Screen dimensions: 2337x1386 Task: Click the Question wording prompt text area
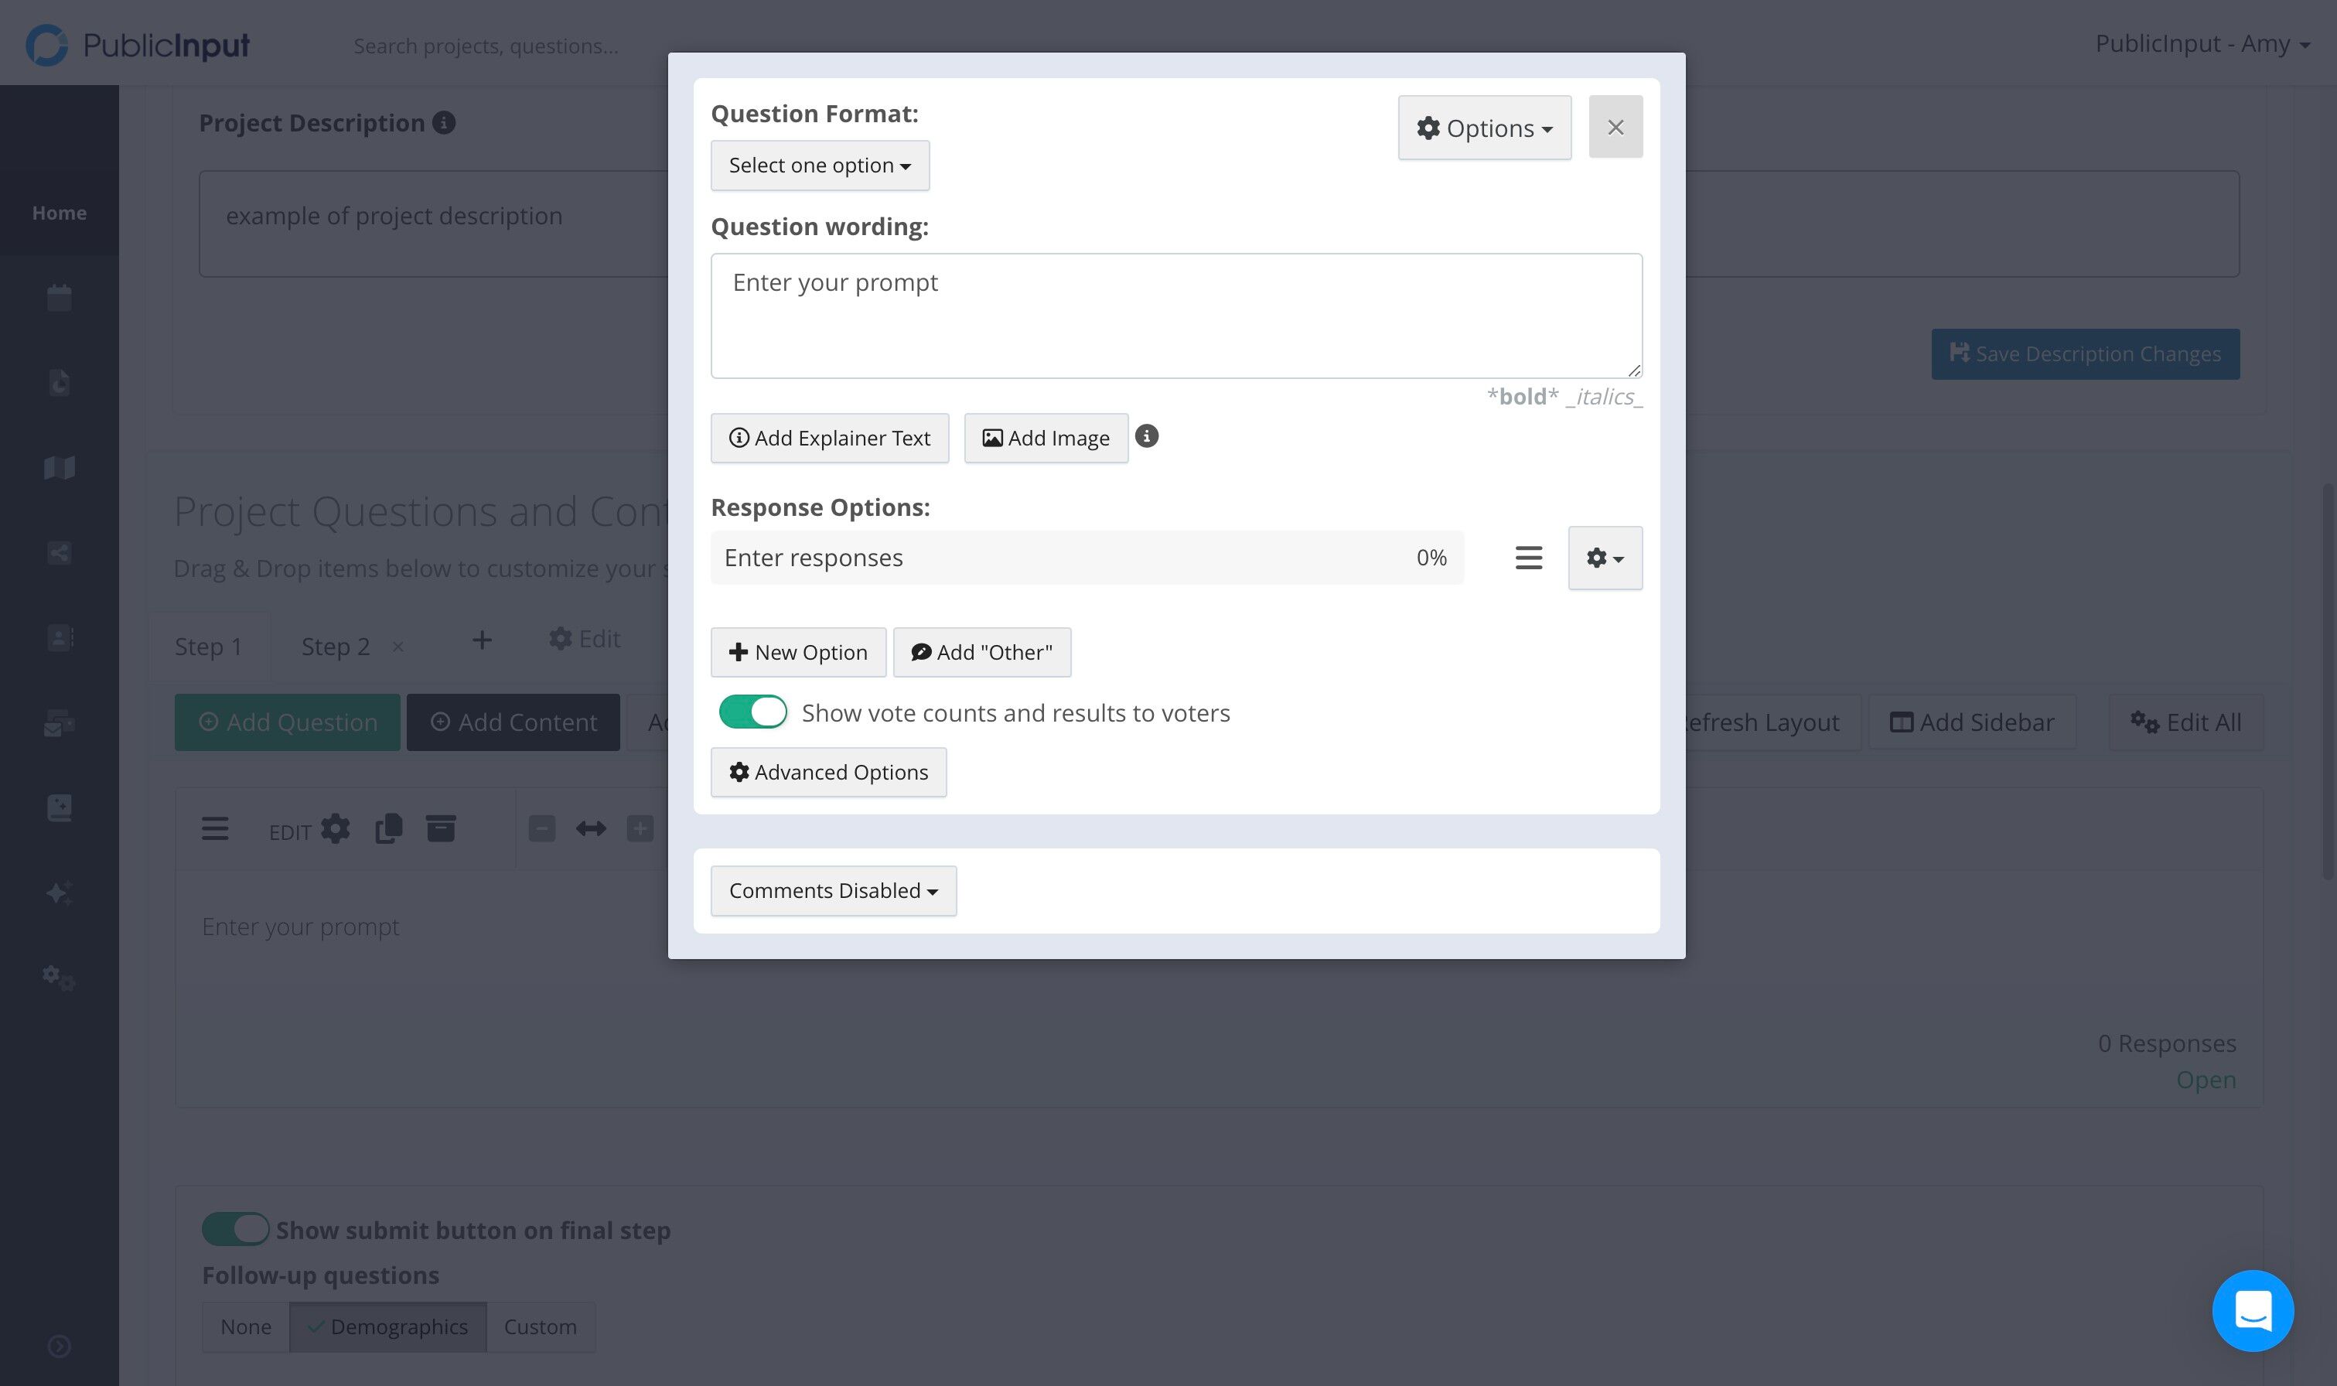1176,316
